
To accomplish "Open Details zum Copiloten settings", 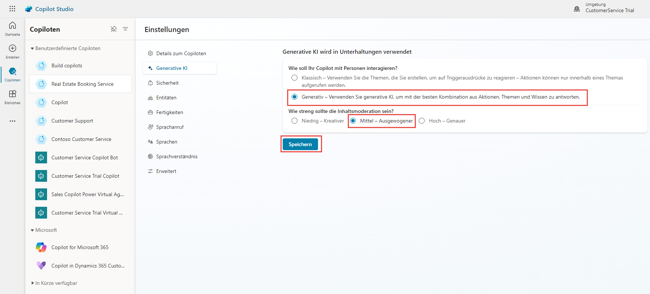I will tap(180, 53).
